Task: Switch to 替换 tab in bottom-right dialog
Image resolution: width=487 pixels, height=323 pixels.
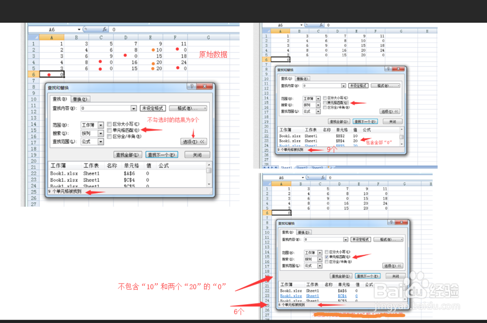Action: point(304,232)
